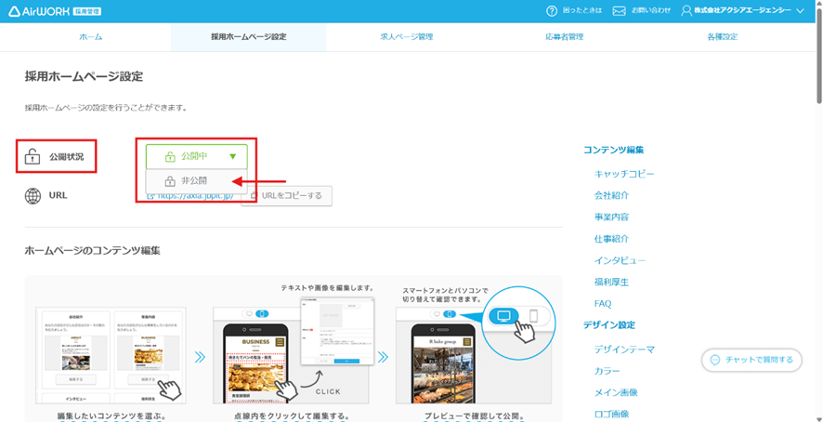Open the デザインテーマ settings link
Viewport: 823px width, 422px height.
click(x=623, y=349)
